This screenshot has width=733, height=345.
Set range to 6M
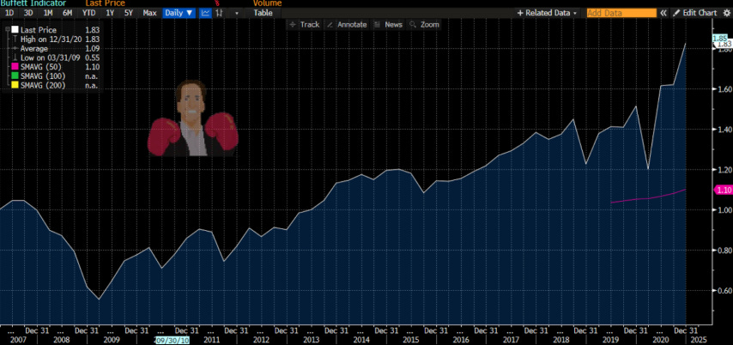(x=67, y=13)
